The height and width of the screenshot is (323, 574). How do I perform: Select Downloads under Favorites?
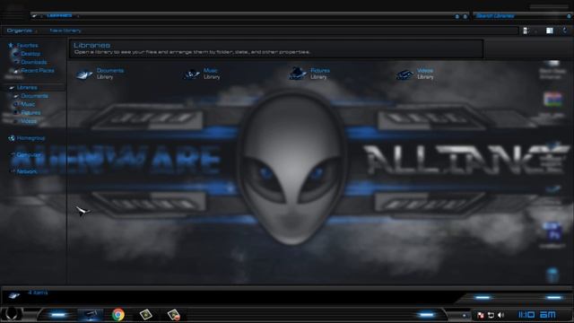point(34,62)
